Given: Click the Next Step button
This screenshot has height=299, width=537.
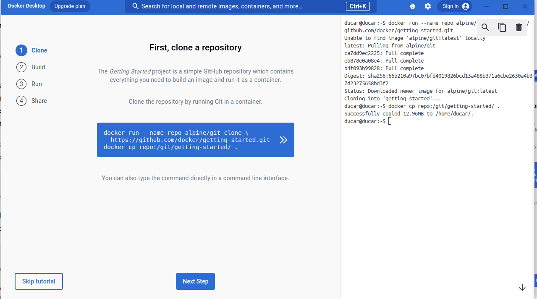Looking at the screenshot, I should (x=195, y=281).
